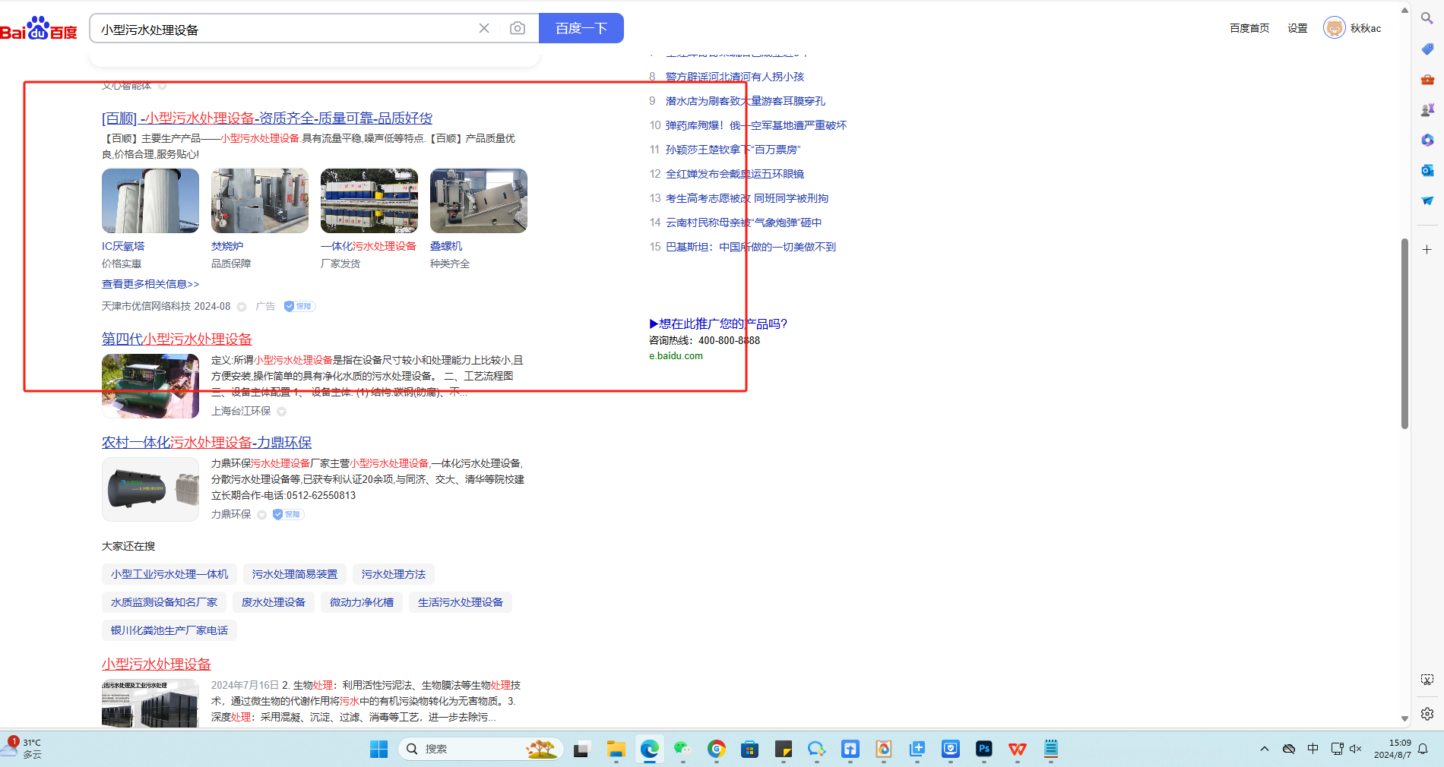The height and width of the screenshot is (767, 1444).
Task: Go to 百度首页
Action: point(1249,28)
